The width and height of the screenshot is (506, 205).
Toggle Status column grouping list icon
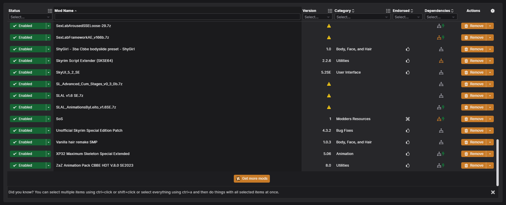point(50,11)
